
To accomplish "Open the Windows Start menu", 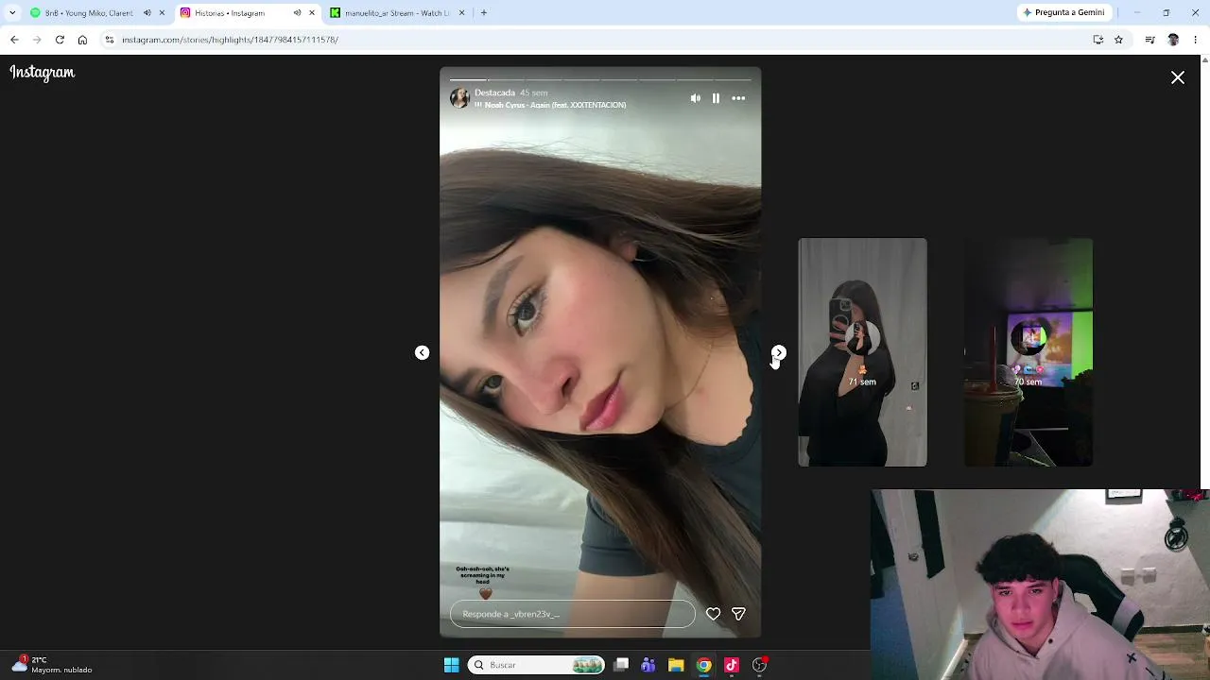I will [x=451, y=665].
